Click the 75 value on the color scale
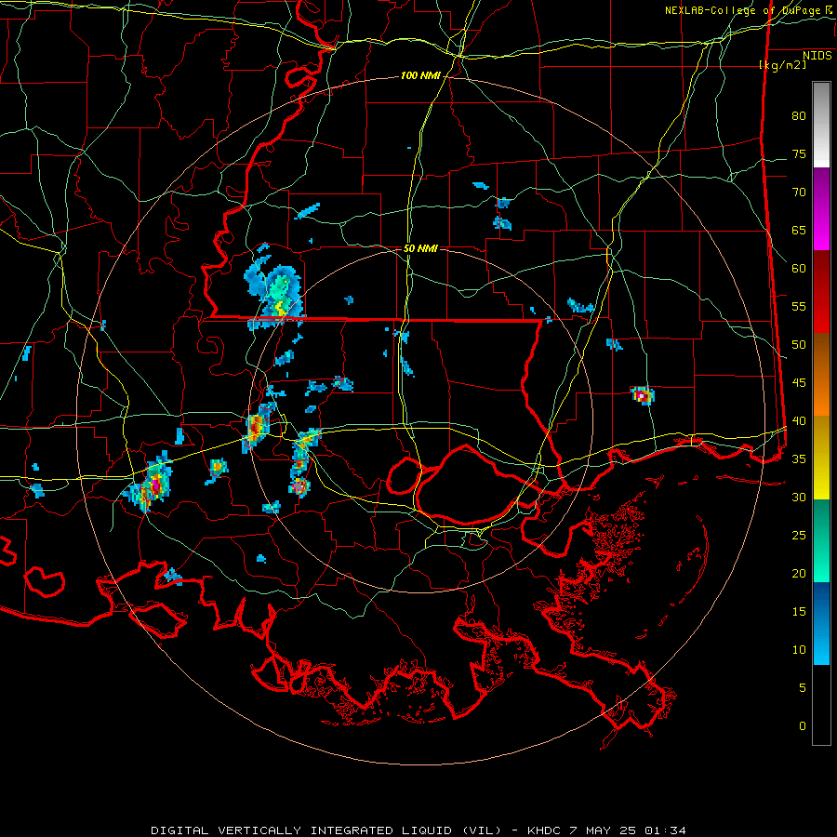This screenshot has height=837, width=837. pyautogui.click(x=799, y=154)
